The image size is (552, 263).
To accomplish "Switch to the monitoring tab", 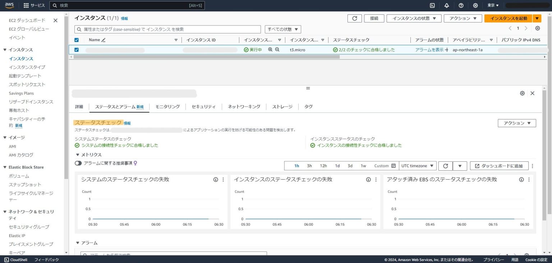I will pos(167,106).
